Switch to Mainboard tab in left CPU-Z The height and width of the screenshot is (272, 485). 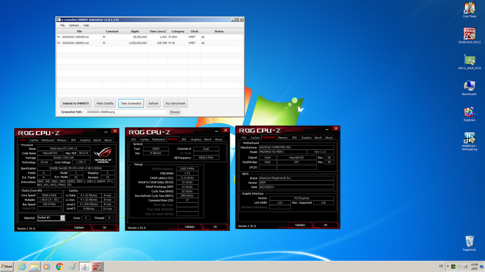47,140
